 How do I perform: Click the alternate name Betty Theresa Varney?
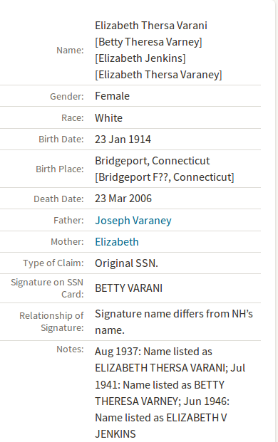[148, 42]
